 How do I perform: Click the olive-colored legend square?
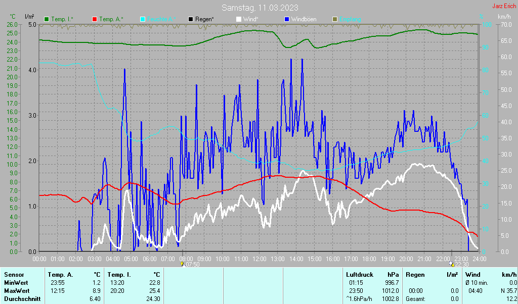click(334, 19)
